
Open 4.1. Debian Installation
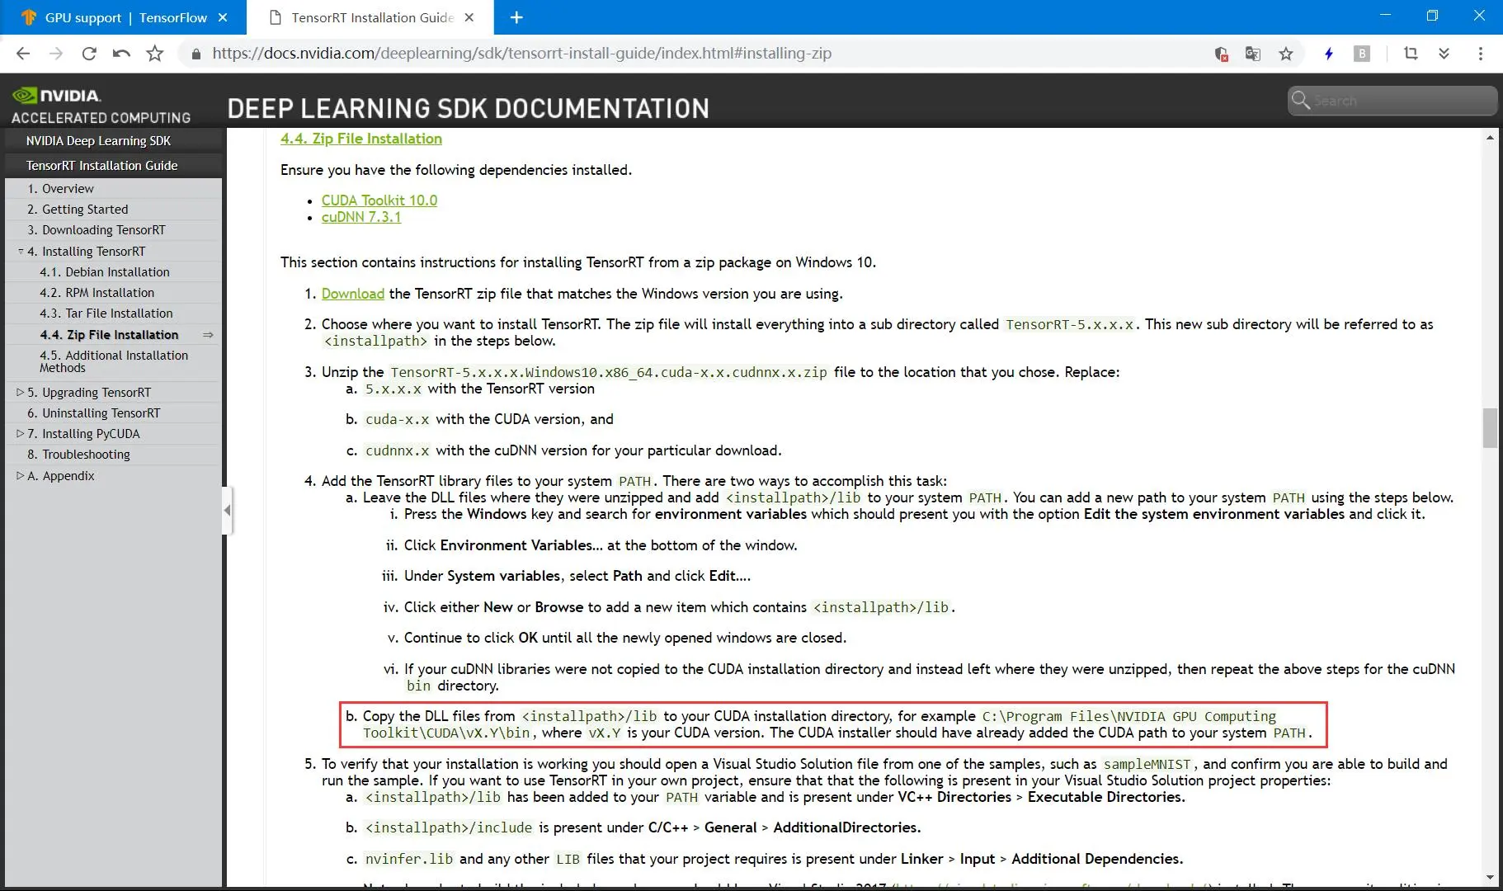[104, 272]
